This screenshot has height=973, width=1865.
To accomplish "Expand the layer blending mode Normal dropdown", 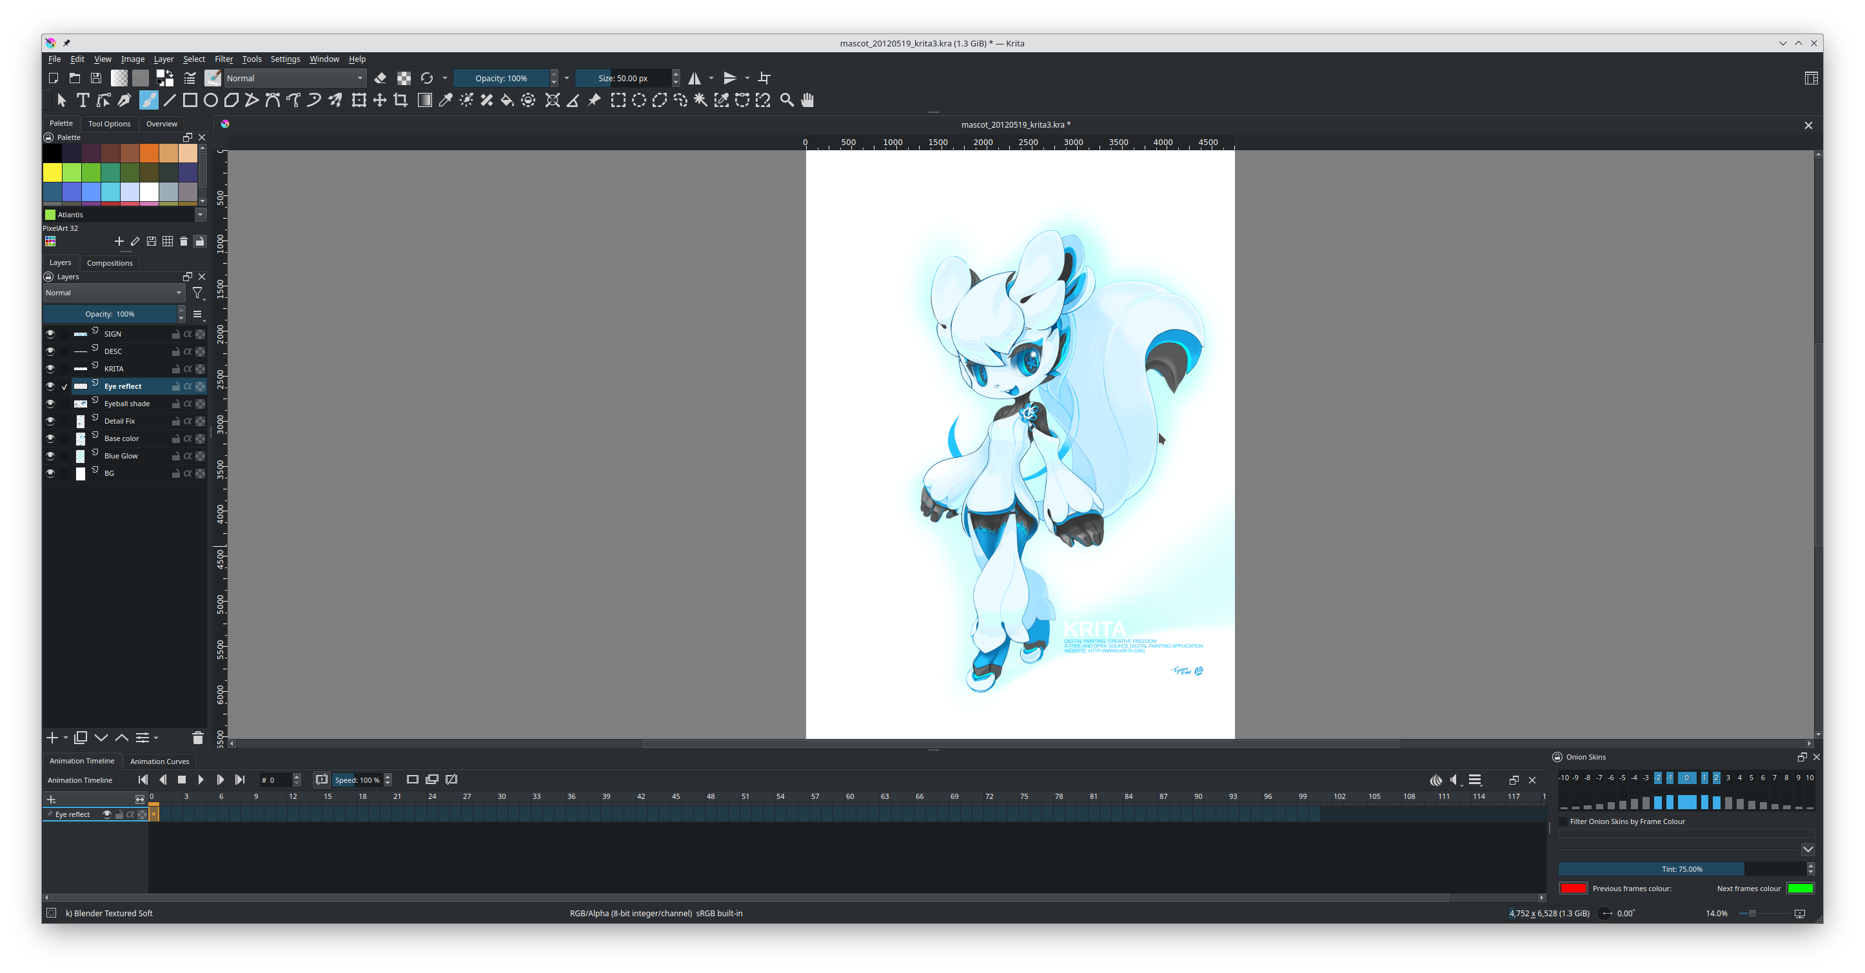I will (113, 293).
